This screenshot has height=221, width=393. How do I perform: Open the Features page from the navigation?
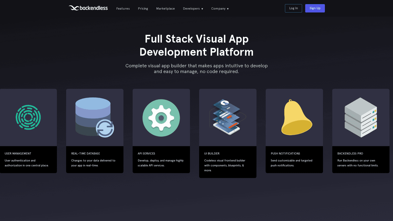(123, 9)
